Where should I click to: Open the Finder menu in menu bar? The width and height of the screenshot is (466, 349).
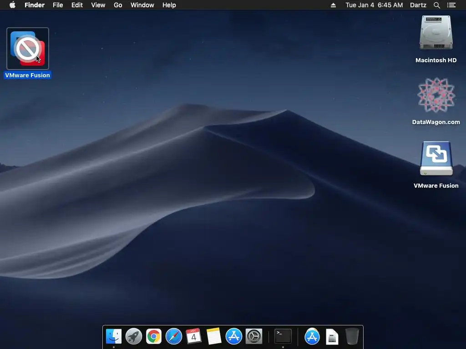pyautogui.click(x=35, y=5)
